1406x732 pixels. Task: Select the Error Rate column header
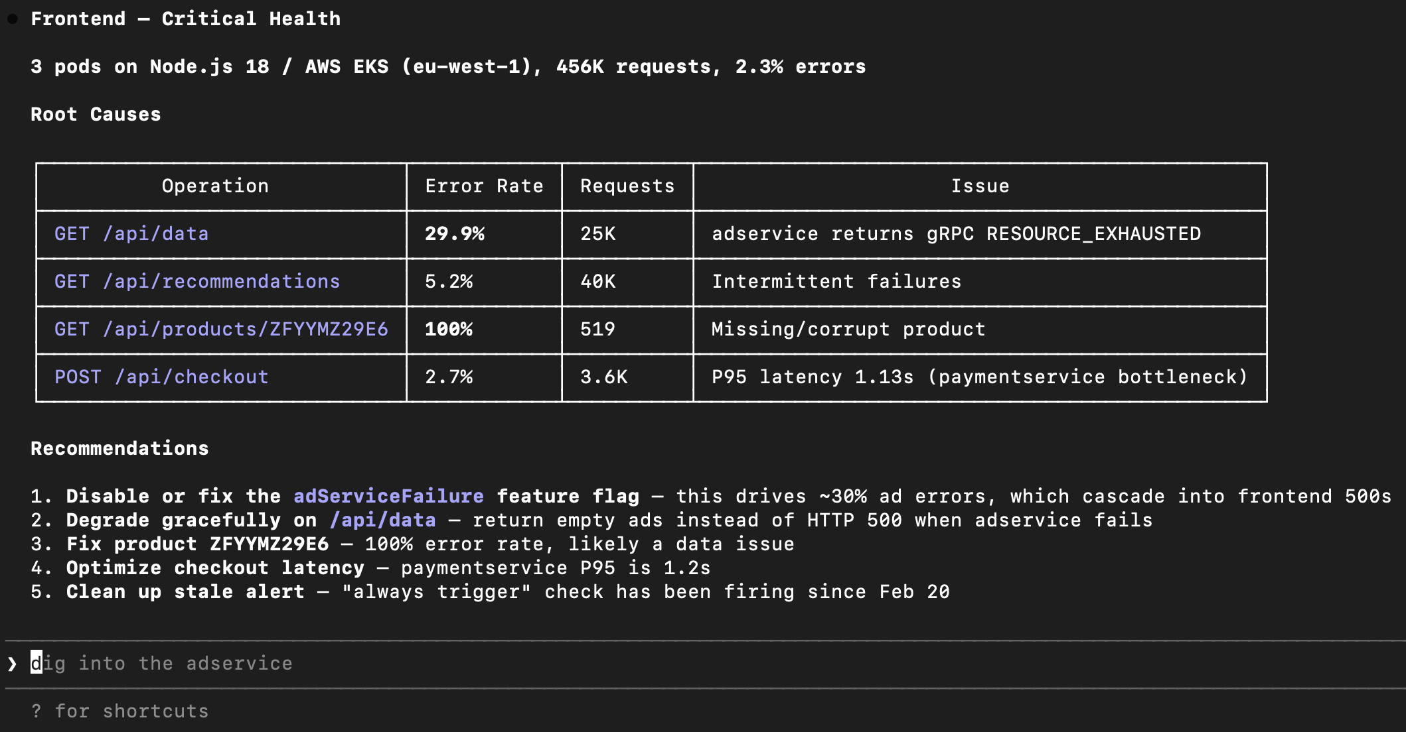[x=484, y=186]
